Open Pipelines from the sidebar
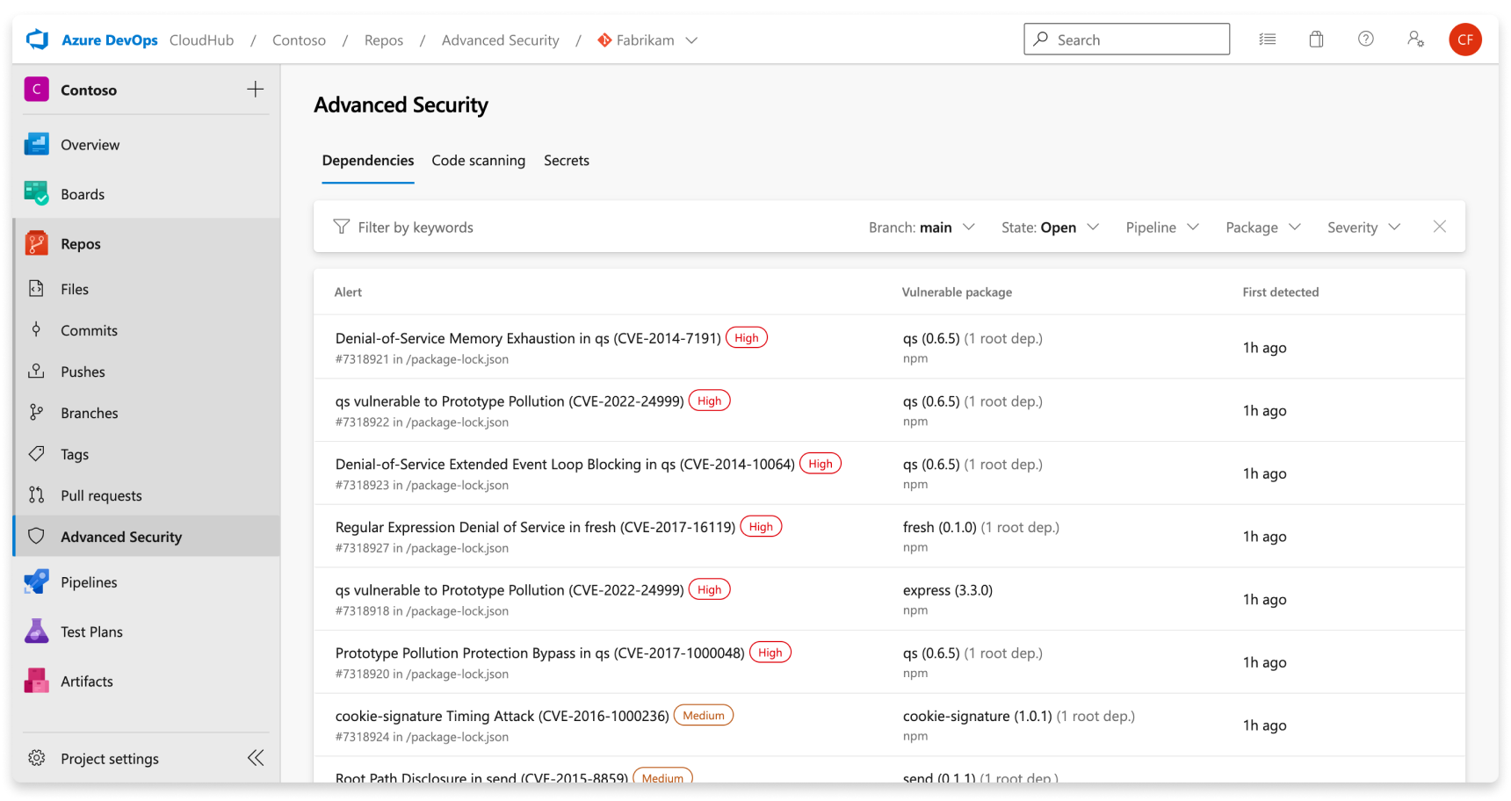Image resolution: width=1511 pixels, height=801 pixels. pyautogui.click(x=88, y=581)
